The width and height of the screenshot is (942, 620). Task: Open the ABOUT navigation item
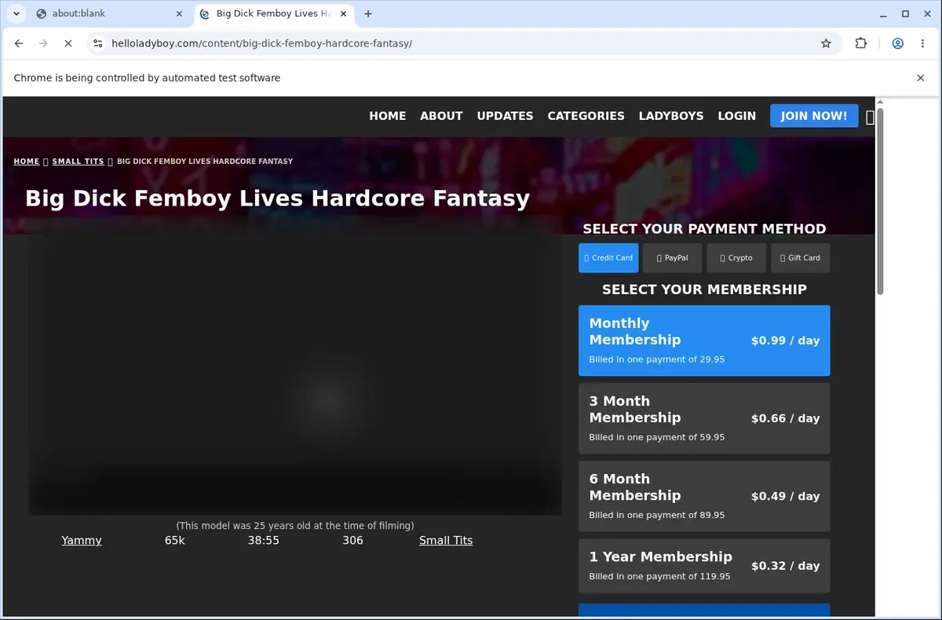441,116
